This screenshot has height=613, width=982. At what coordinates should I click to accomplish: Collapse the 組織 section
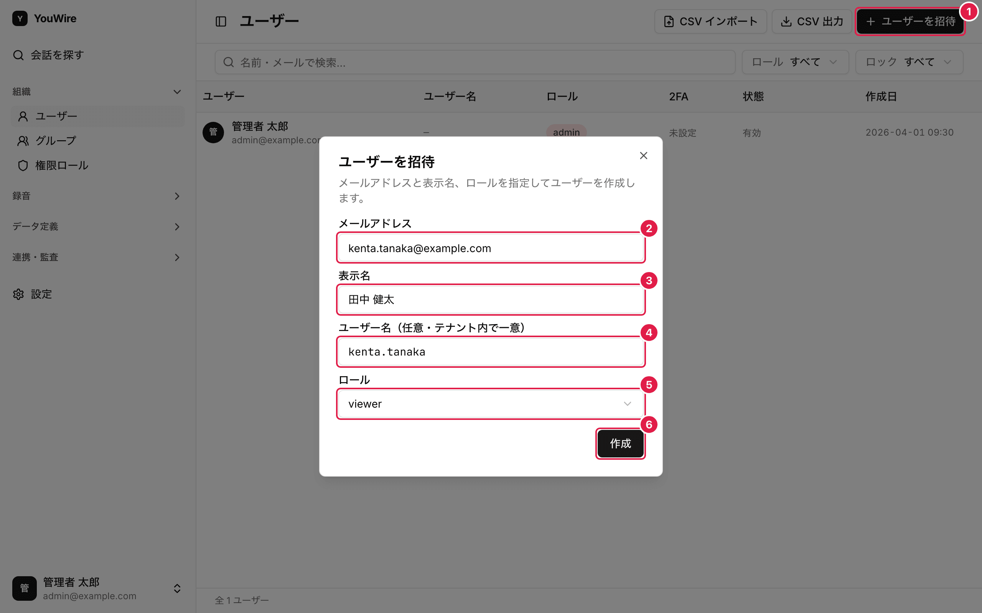(97, 92)
